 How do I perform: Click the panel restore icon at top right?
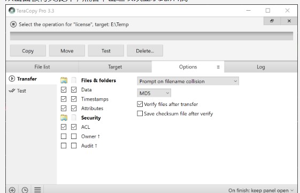[x=272, y=21]
